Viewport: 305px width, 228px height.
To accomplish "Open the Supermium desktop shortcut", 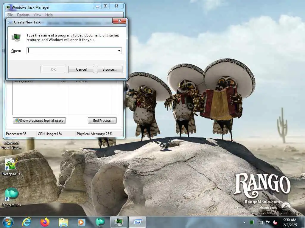I will [x=11, y=197].
